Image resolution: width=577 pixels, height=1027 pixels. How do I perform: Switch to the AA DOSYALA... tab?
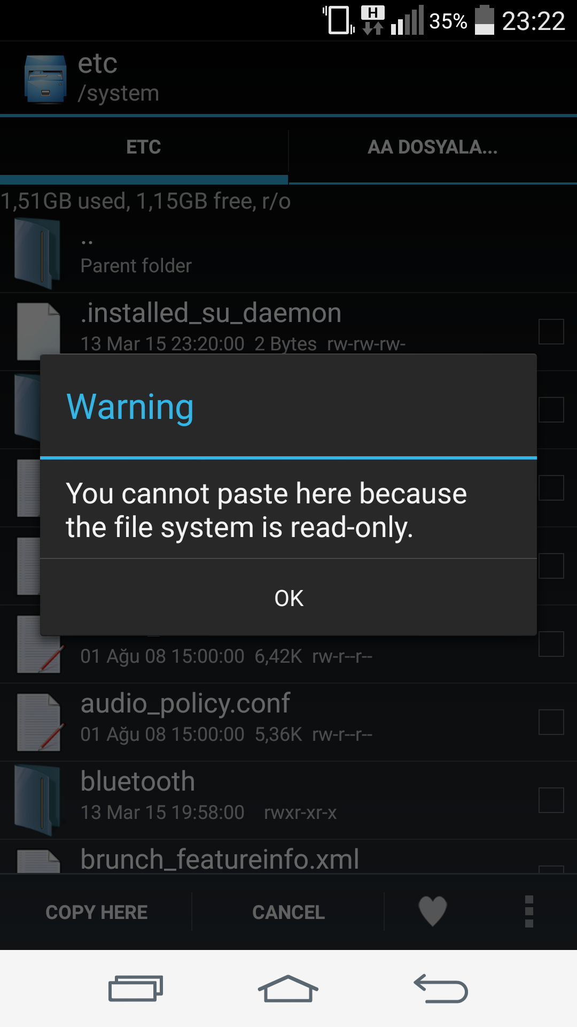coord(433,147)
